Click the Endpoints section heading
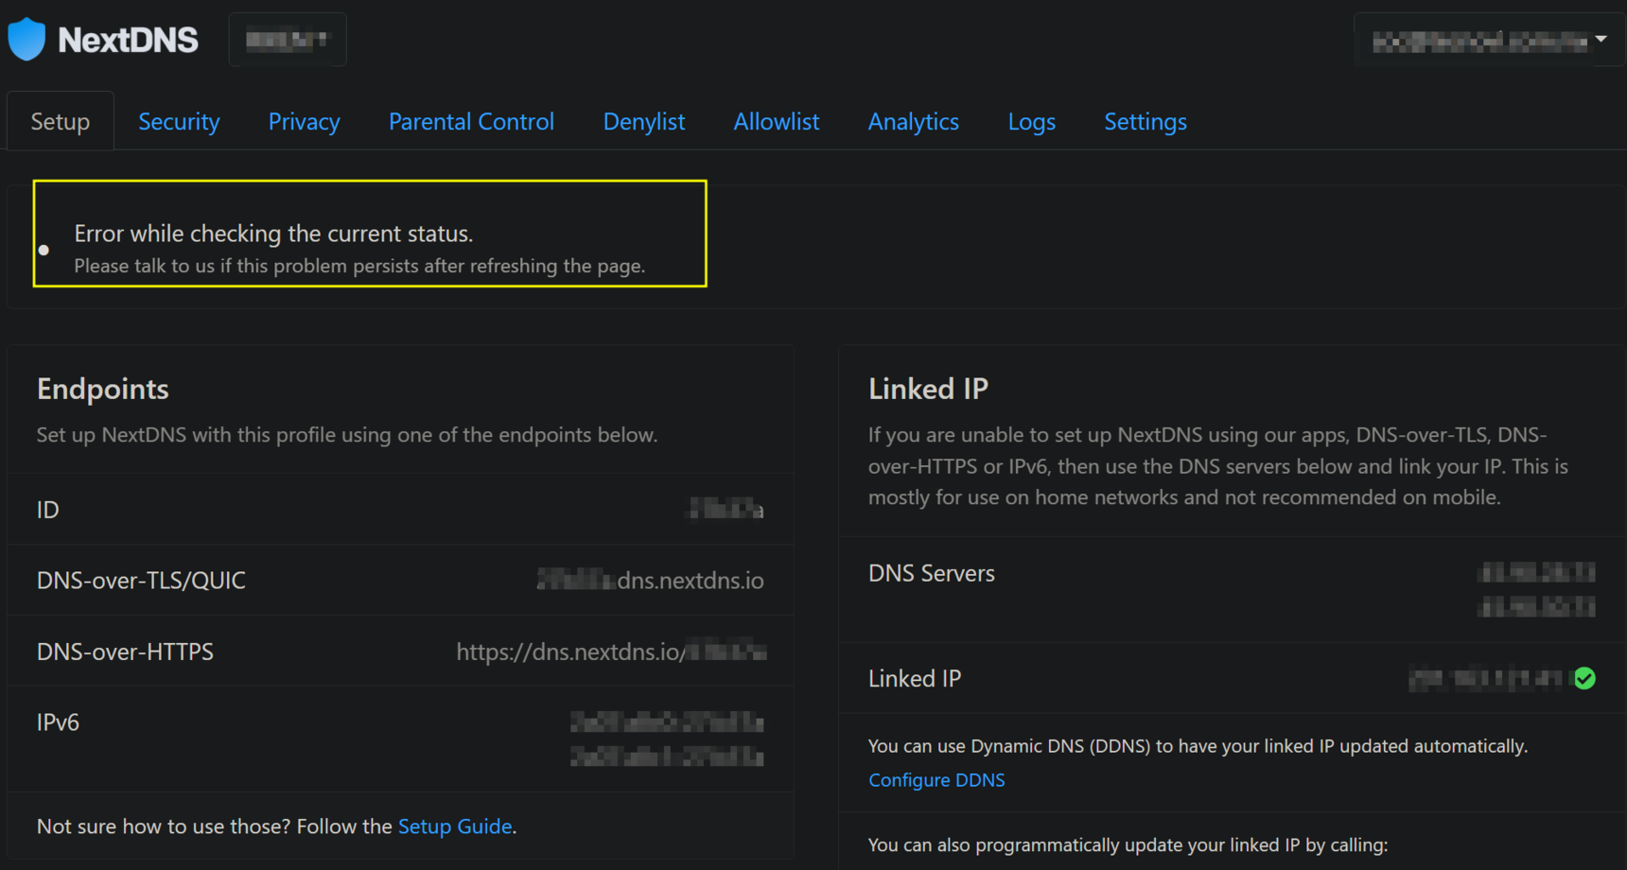The height and width of the screenshot is (870, 1627). point(103,389)
